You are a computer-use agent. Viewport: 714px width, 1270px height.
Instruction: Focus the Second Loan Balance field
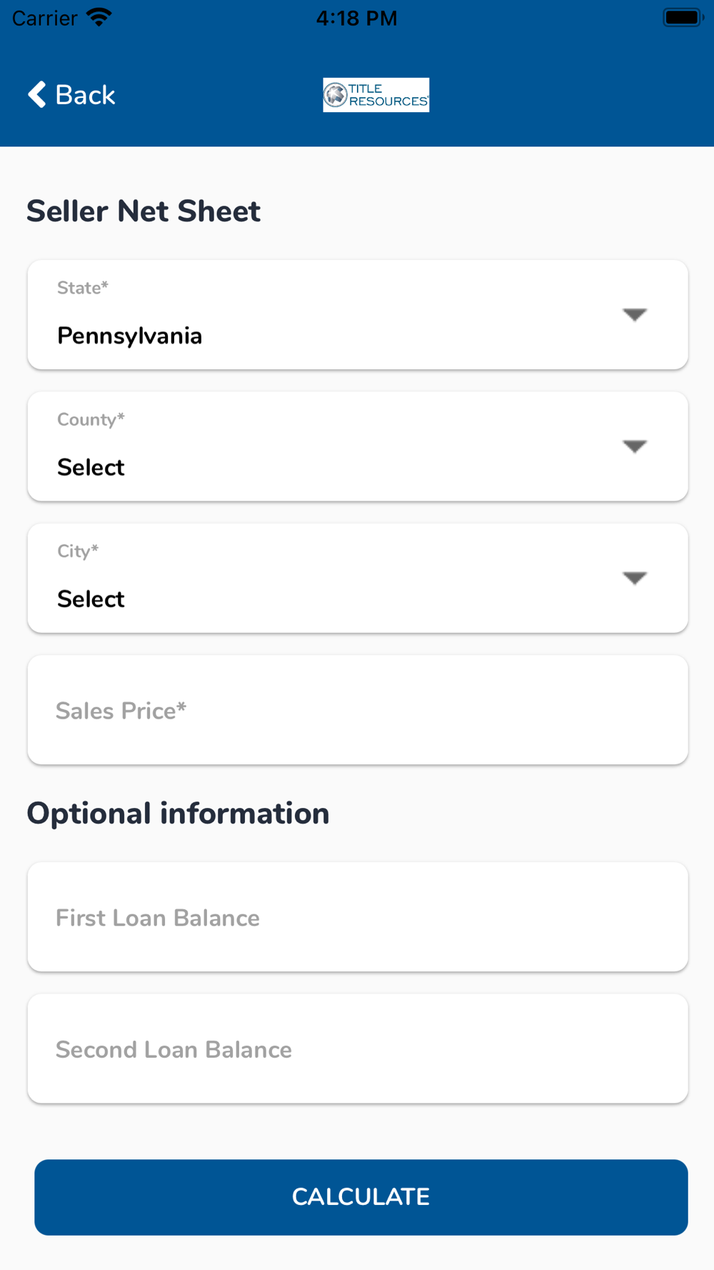358,1049
